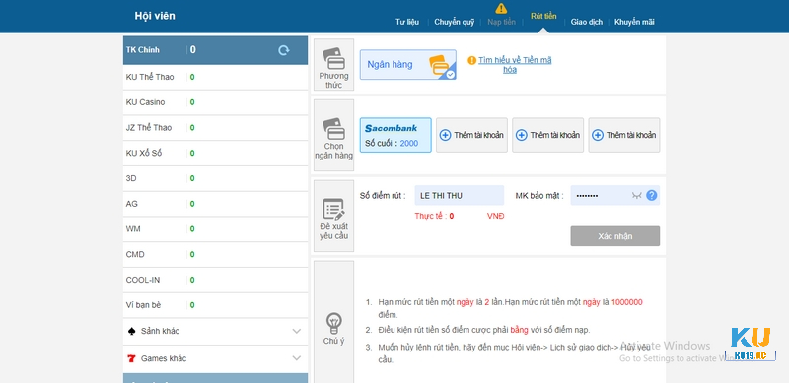
Task: Select the Ví bạn bè row
Action: (215, 305)
